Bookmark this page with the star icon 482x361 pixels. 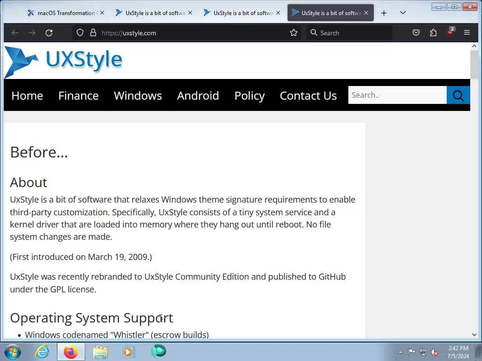tap(294, 33)
